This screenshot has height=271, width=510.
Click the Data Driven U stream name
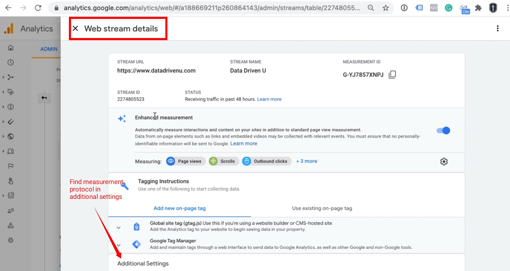pos(248,71)
